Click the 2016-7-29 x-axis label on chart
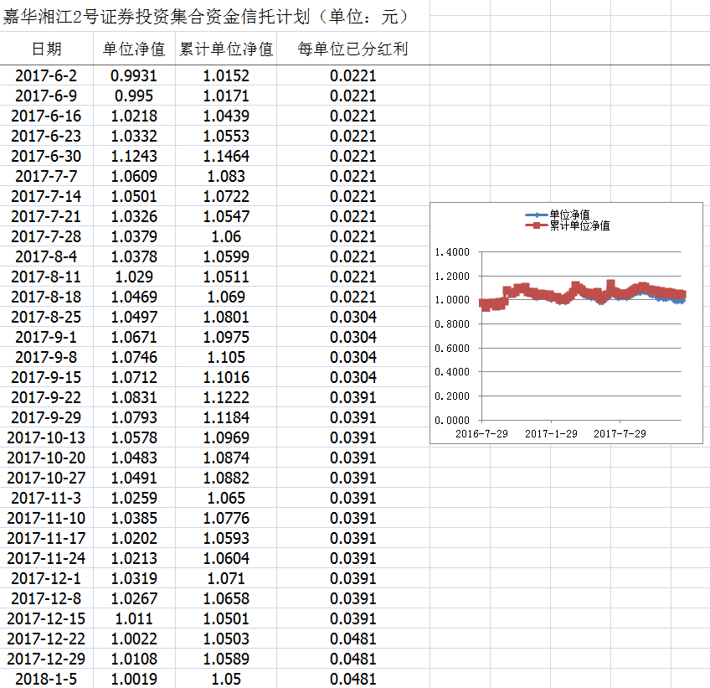710x688 pixels. pos(481,433)
